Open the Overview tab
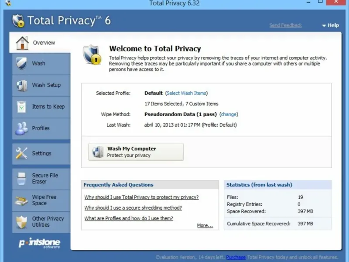The width and height of the screenshot is (349, 262). pyautogui.click(x=40, y=42)
